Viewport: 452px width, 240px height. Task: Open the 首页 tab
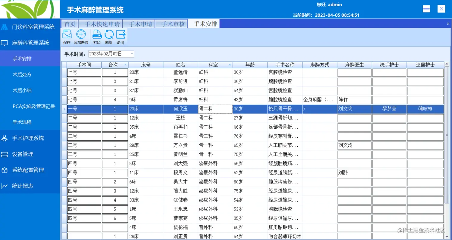pos(69,24)
